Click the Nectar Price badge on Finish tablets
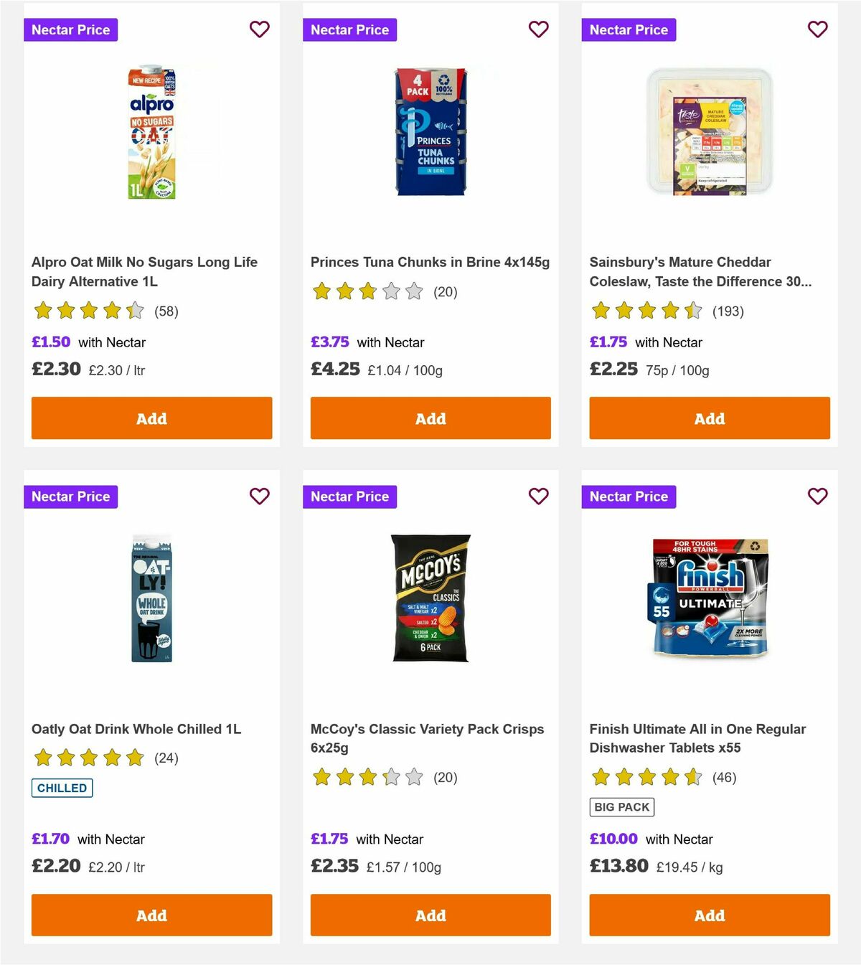Viewport: 861px width, 965px height. [629, 496]
